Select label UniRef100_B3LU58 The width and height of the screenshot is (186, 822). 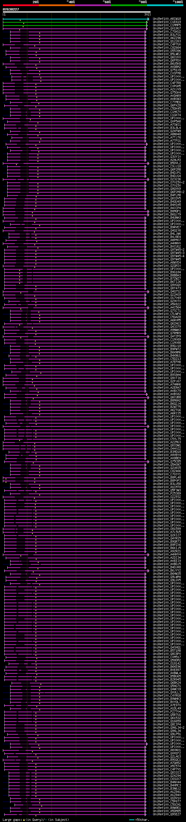tap(167, 484)
